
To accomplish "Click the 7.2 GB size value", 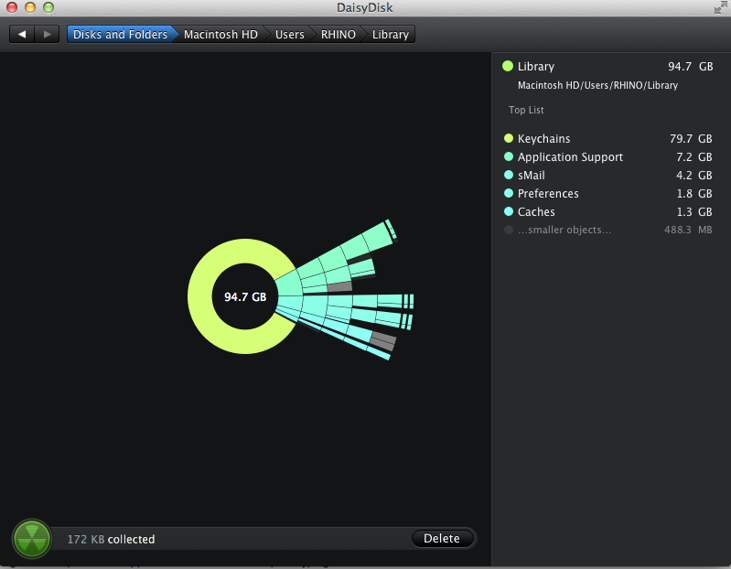I will tap(693, 157).
